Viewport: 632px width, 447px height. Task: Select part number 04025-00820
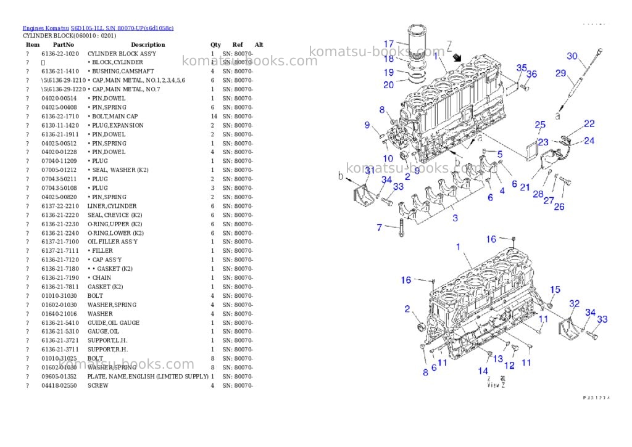click(x=59, y=197)
